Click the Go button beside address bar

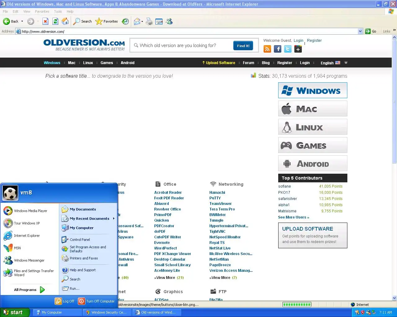[371, 31]
